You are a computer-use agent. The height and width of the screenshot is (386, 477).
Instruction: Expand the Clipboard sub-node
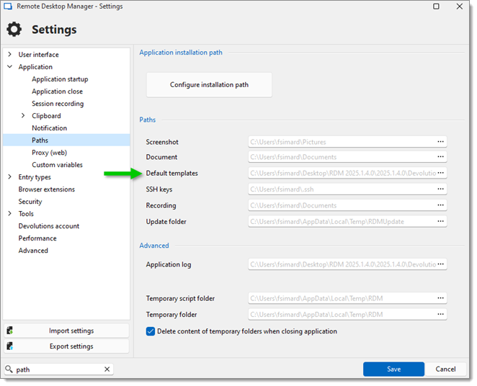point(23,115)
